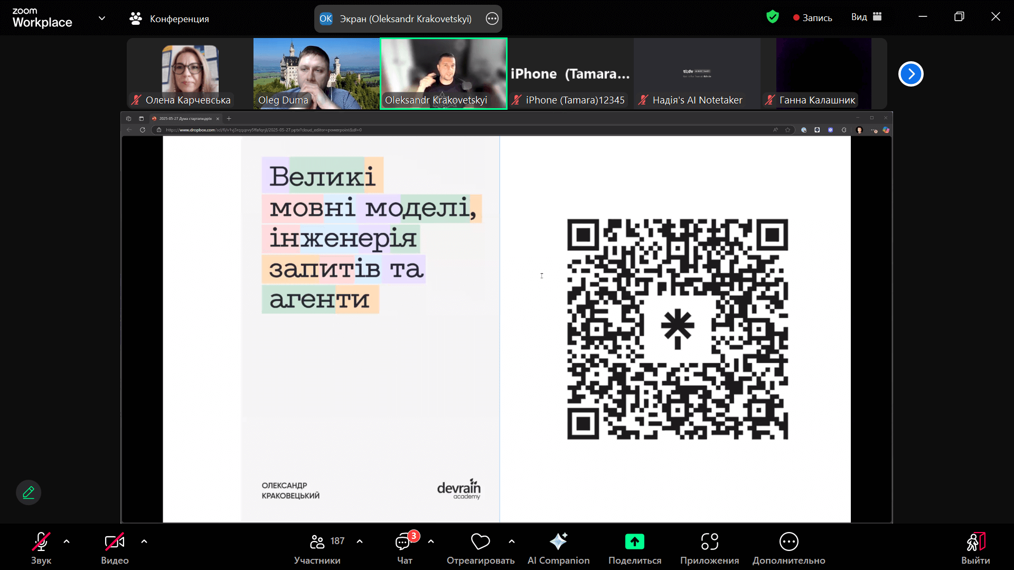Show next participants with the blue arrow
The width and height of the screenshot is (1014, 570).
911,74
